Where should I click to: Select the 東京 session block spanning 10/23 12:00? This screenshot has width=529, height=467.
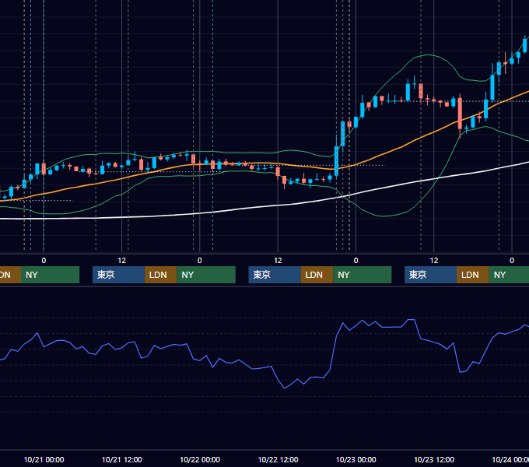point(430,275)
